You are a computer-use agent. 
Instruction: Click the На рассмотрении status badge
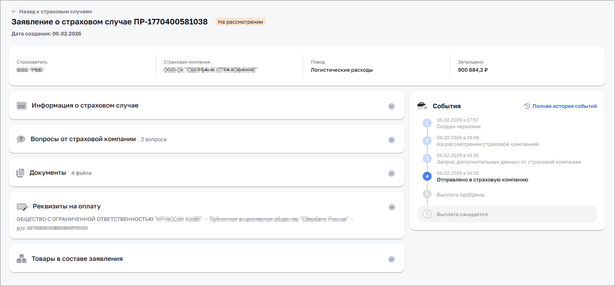pyautogui.click(x=240, y=22)
